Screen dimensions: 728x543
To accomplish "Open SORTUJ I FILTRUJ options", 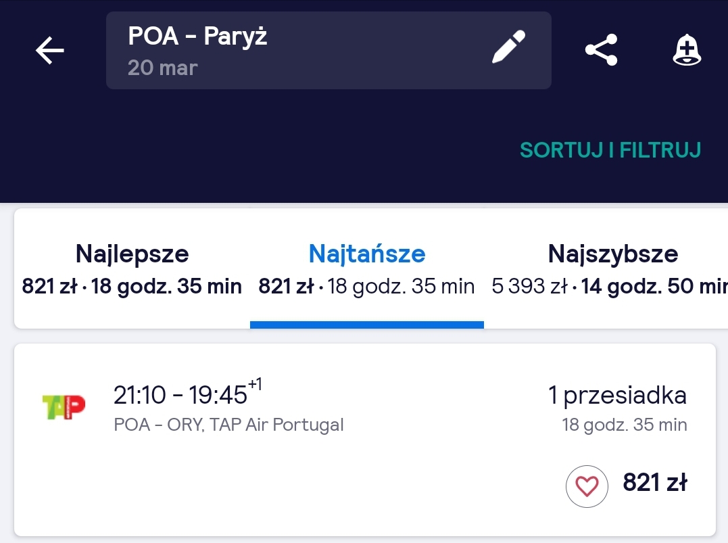I will click(610, 150).
